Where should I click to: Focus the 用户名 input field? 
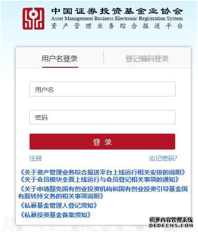pyautogui.click(x=102, y=89)
